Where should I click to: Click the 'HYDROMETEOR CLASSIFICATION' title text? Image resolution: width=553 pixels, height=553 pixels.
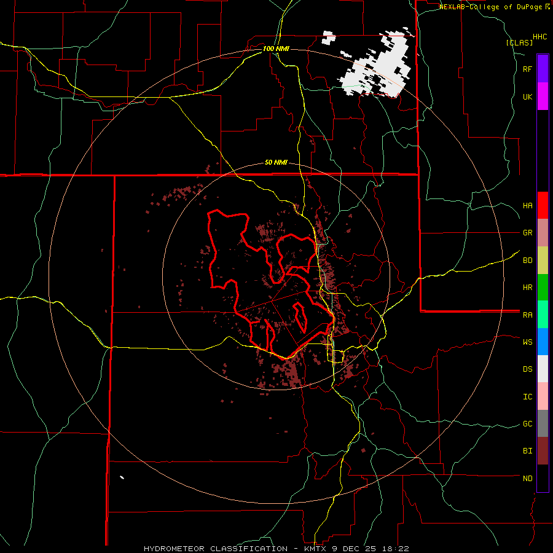click(x=216, y=549)
